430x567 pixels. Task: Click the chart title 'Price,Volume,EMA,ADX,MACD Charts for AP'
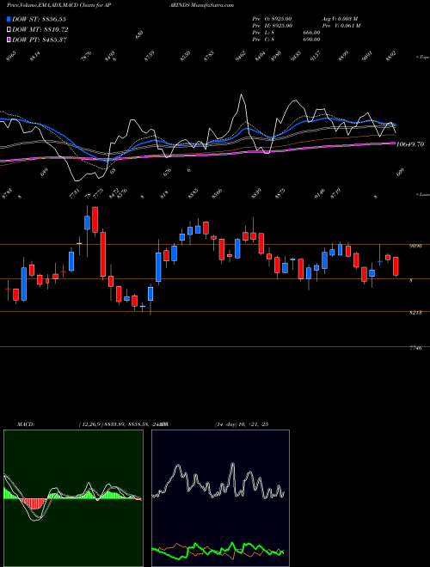[61, 5]
